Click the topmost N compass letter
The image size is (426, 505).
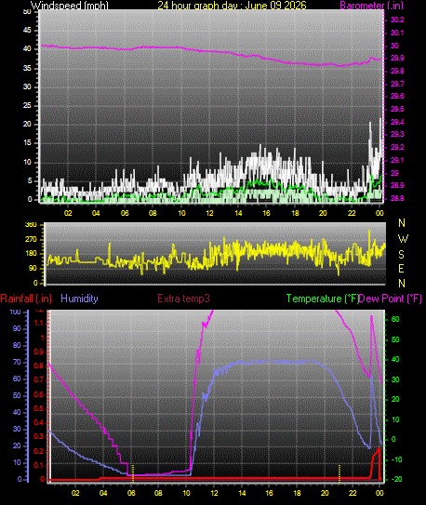pos(402,223)
